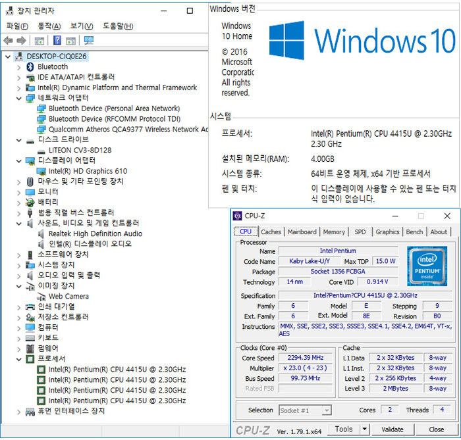Click the Code Name Kaby Lake-U/Y field
Image resolution: width=461 pixels, height=440 pixels.
point(310,261)
